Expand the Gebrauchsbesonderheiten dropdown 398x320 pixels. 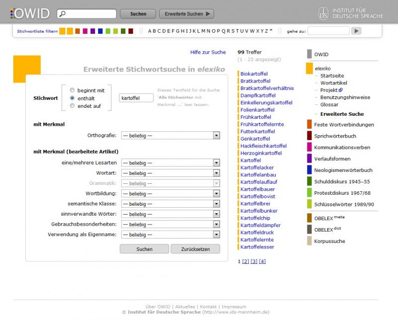pyautogui.click(x=171, y=224)
